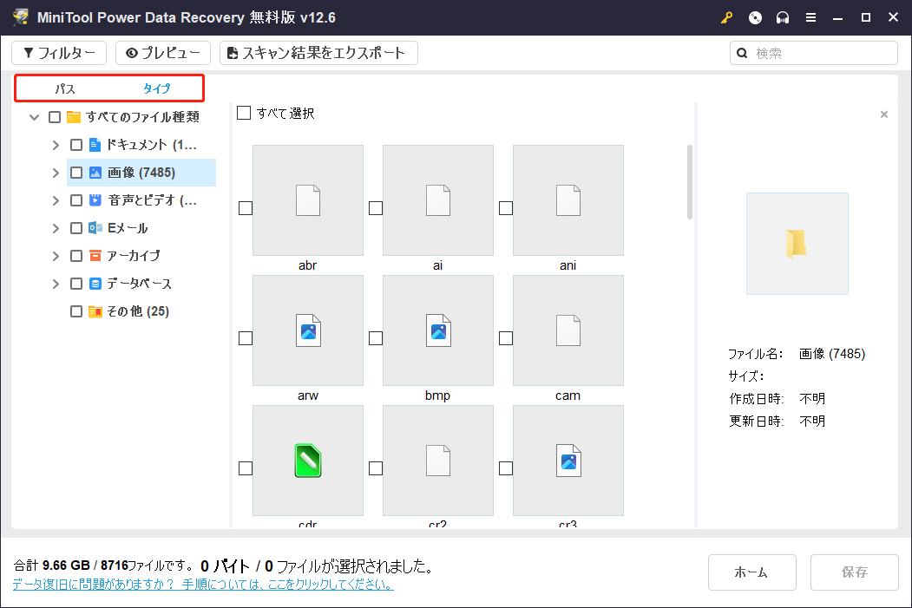Open the プレビュー viewer
The height and width of the screenshot is (608, 912).
pos(162,52)
